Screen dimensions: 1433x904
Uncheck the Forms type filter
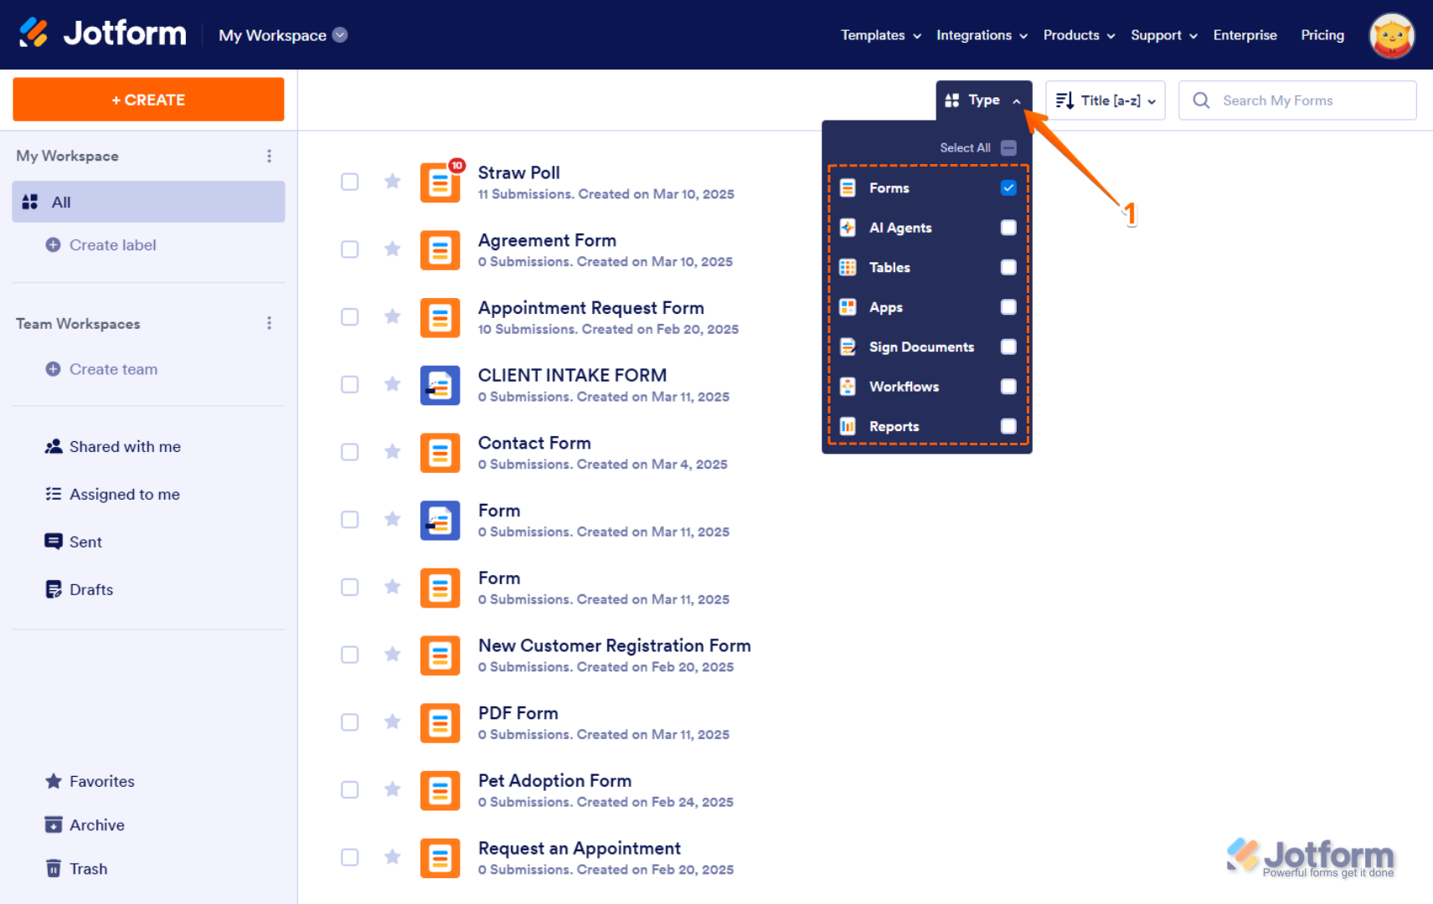(x=1008, y=187)
